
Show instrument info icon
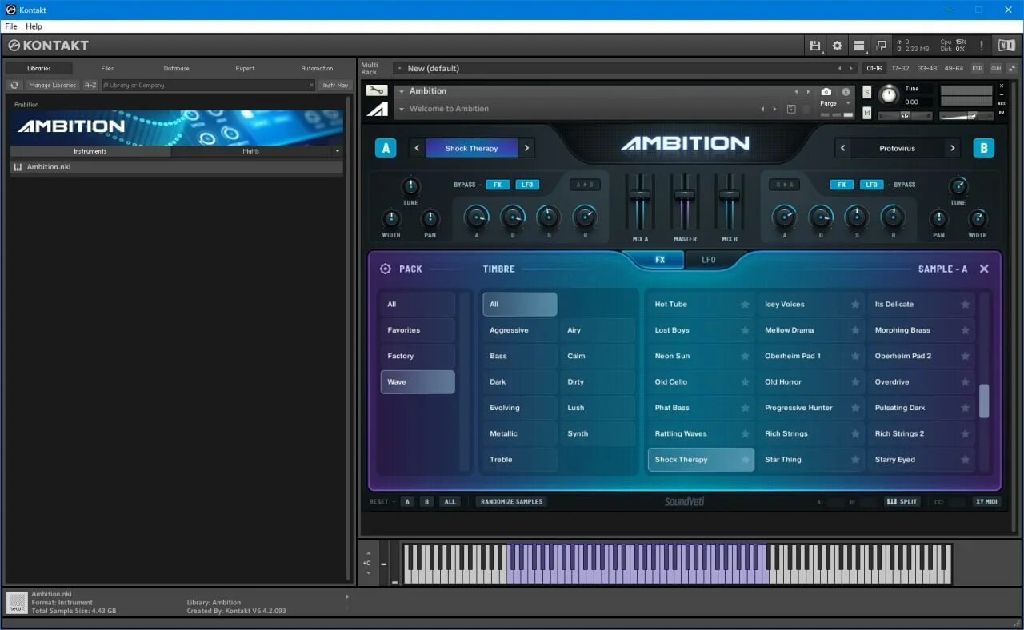(846, 92)
